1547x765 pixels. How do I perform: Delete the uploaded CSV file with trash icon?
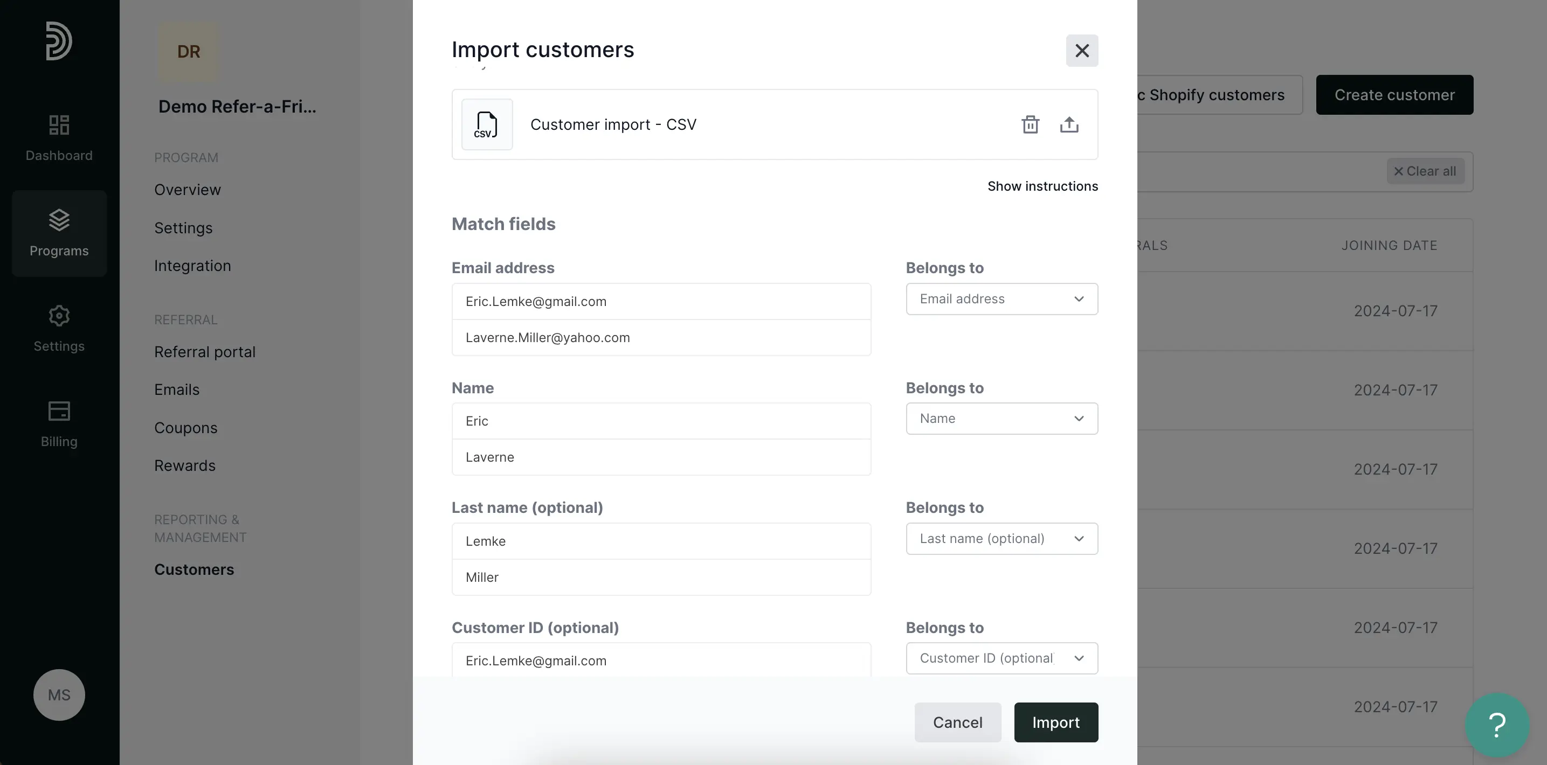(1030, 124)
